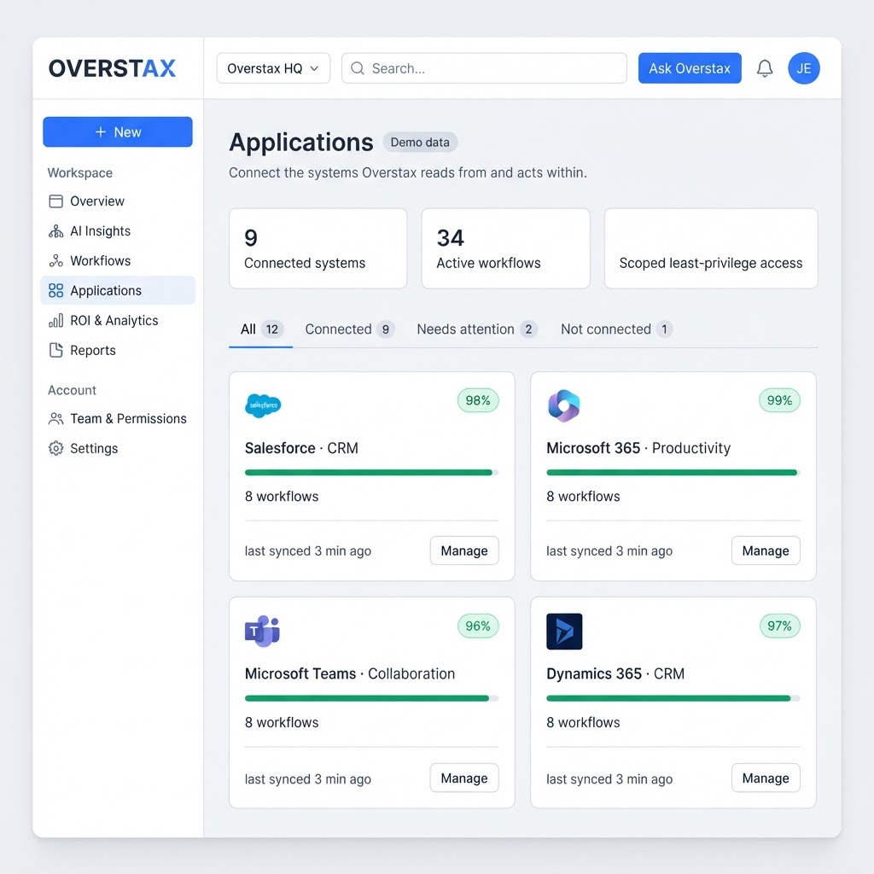874x874 pixels.
Task: Focus the Search input field
Action: (485, 68)
